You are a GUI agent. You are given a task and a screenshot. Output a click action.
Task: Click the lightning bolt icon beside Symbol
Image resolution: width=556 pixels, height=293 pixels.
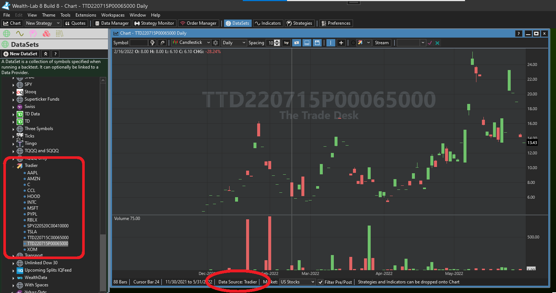(153, 43)
